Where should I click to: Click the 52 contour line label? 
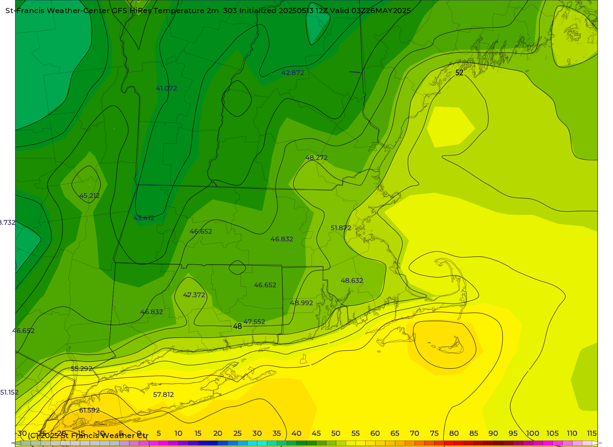[x=459, y=73]
